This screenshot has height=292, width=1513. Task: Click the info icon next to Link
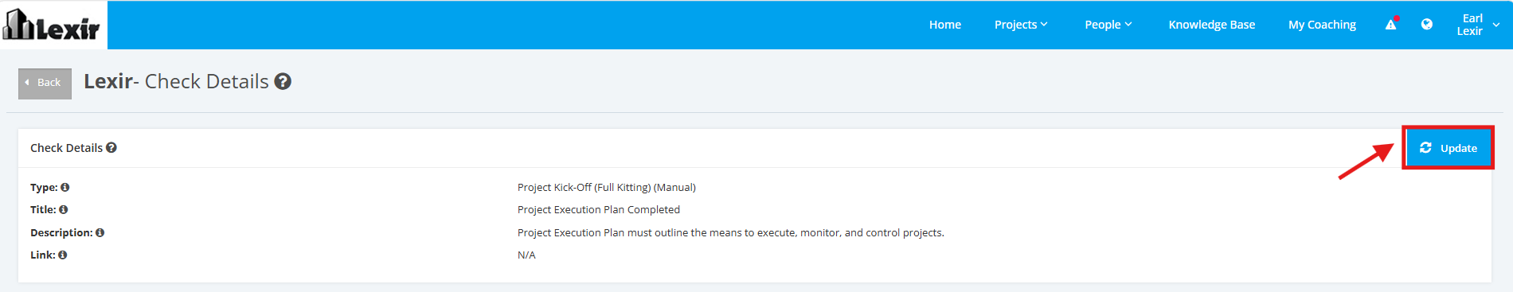[63, 255]
